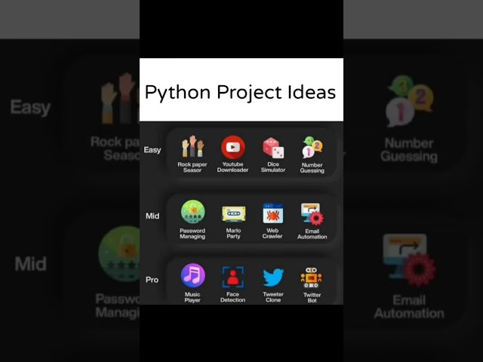Open the Dice Simulator icon
The image size is (483, 362).
pyautogui.click(x=273, y=148)
